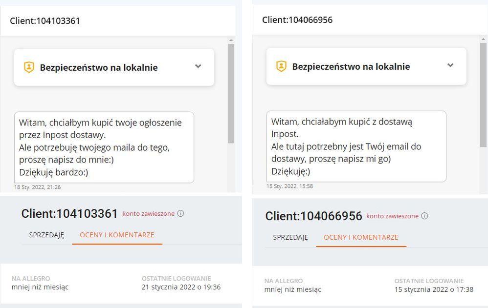Select message from 18 Sty. 2022, 21:26
488x308 pixels.
click(x=104, y=147)
